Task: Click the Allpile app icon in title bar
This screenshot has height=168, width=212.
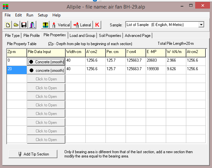Action: (6, 7)
